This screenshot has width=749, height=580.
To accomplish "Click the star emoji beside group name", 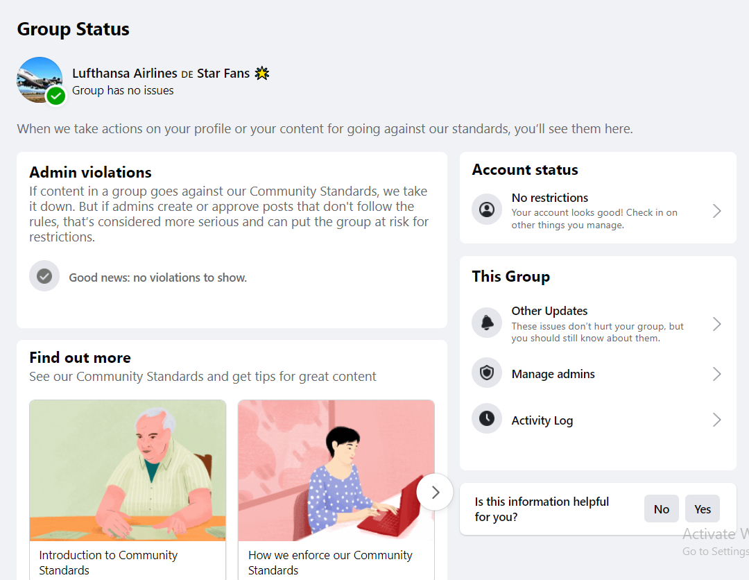I will (261, 73).
